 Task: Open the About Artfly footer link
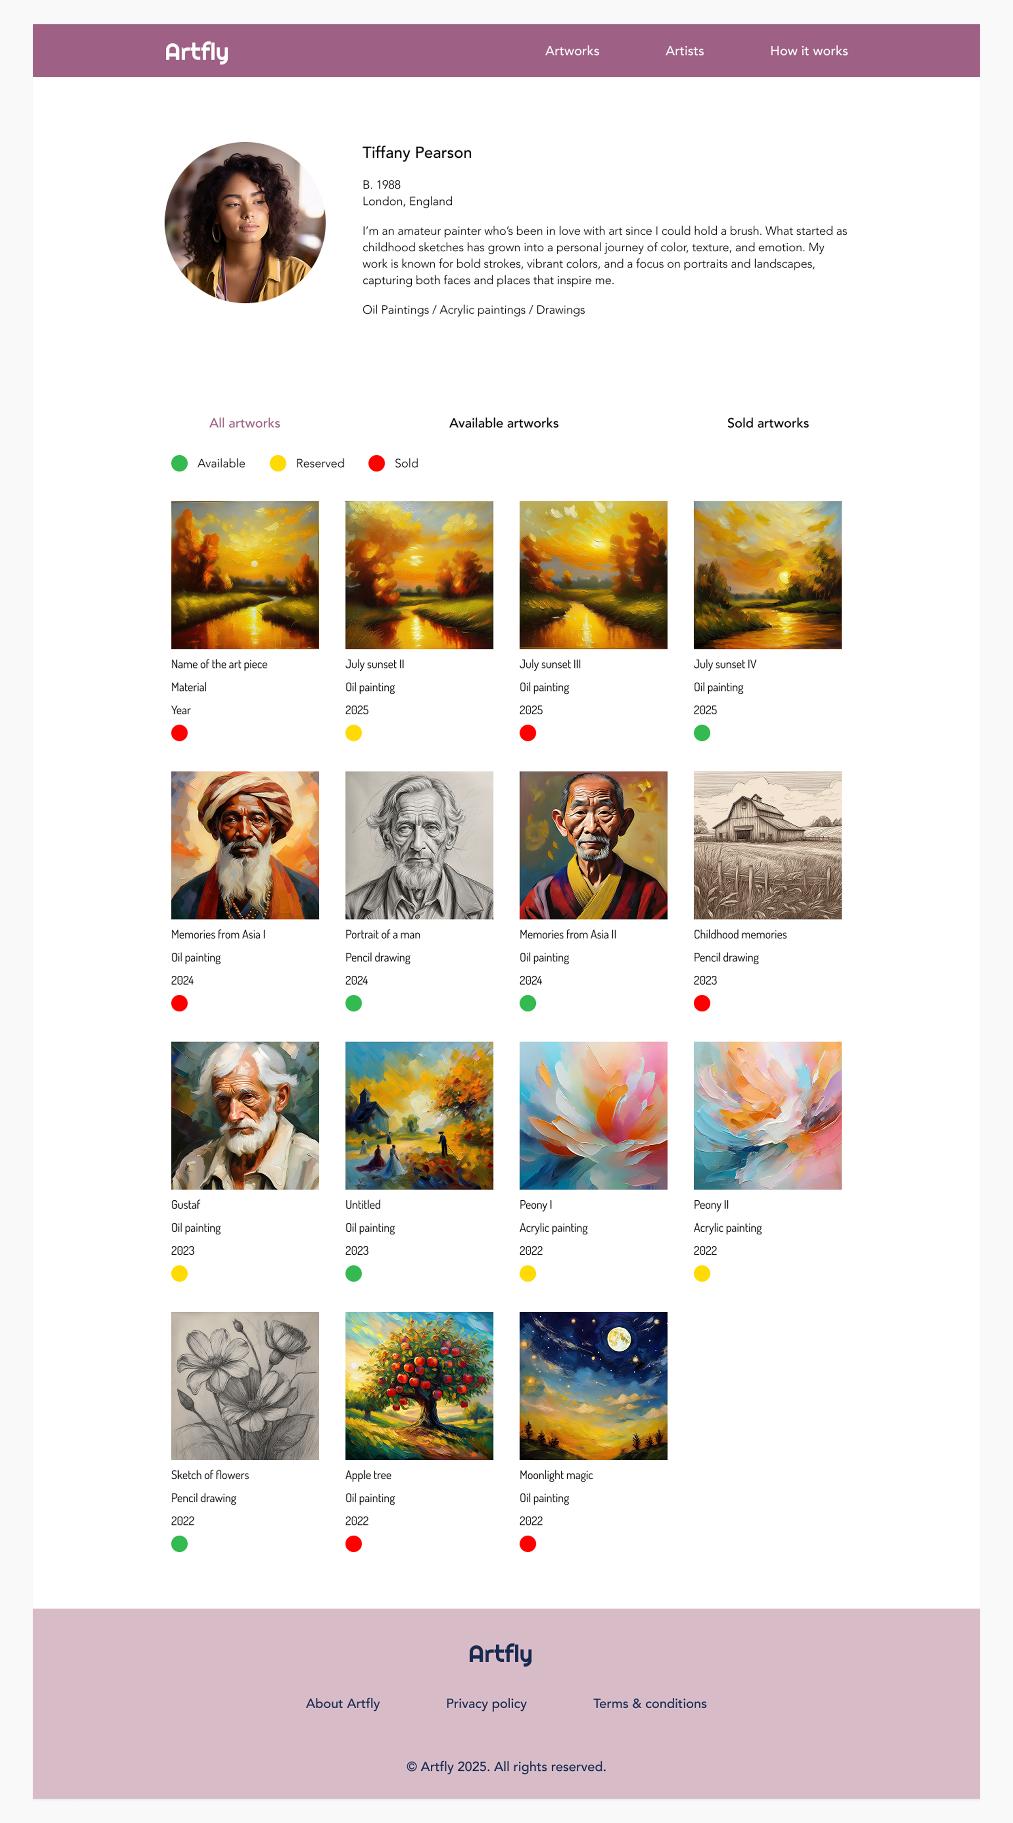342,1703
